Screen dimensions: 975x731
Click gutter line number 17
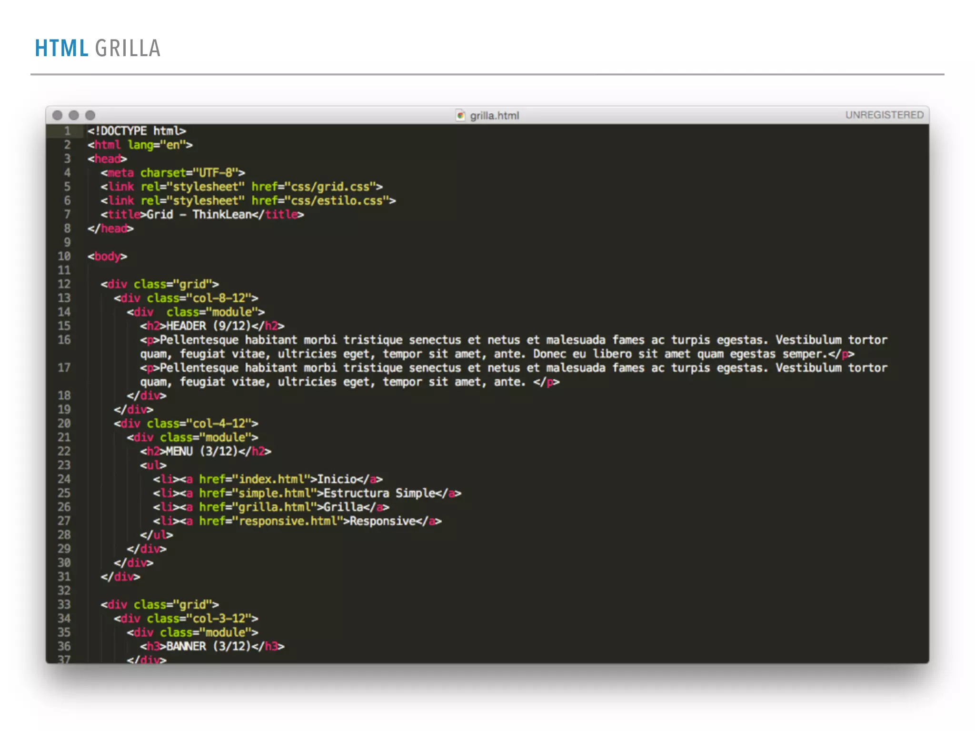coord(64,368)
